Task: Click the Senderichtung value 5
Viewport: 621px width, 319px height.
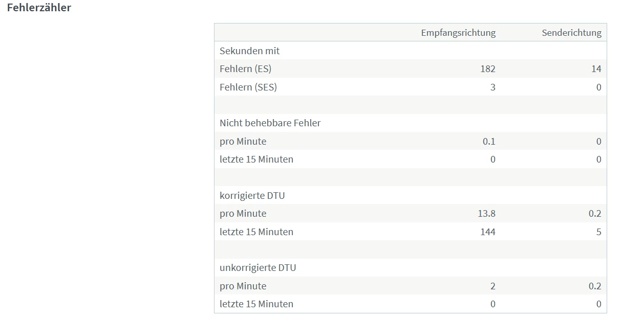Action: (598, 232)
